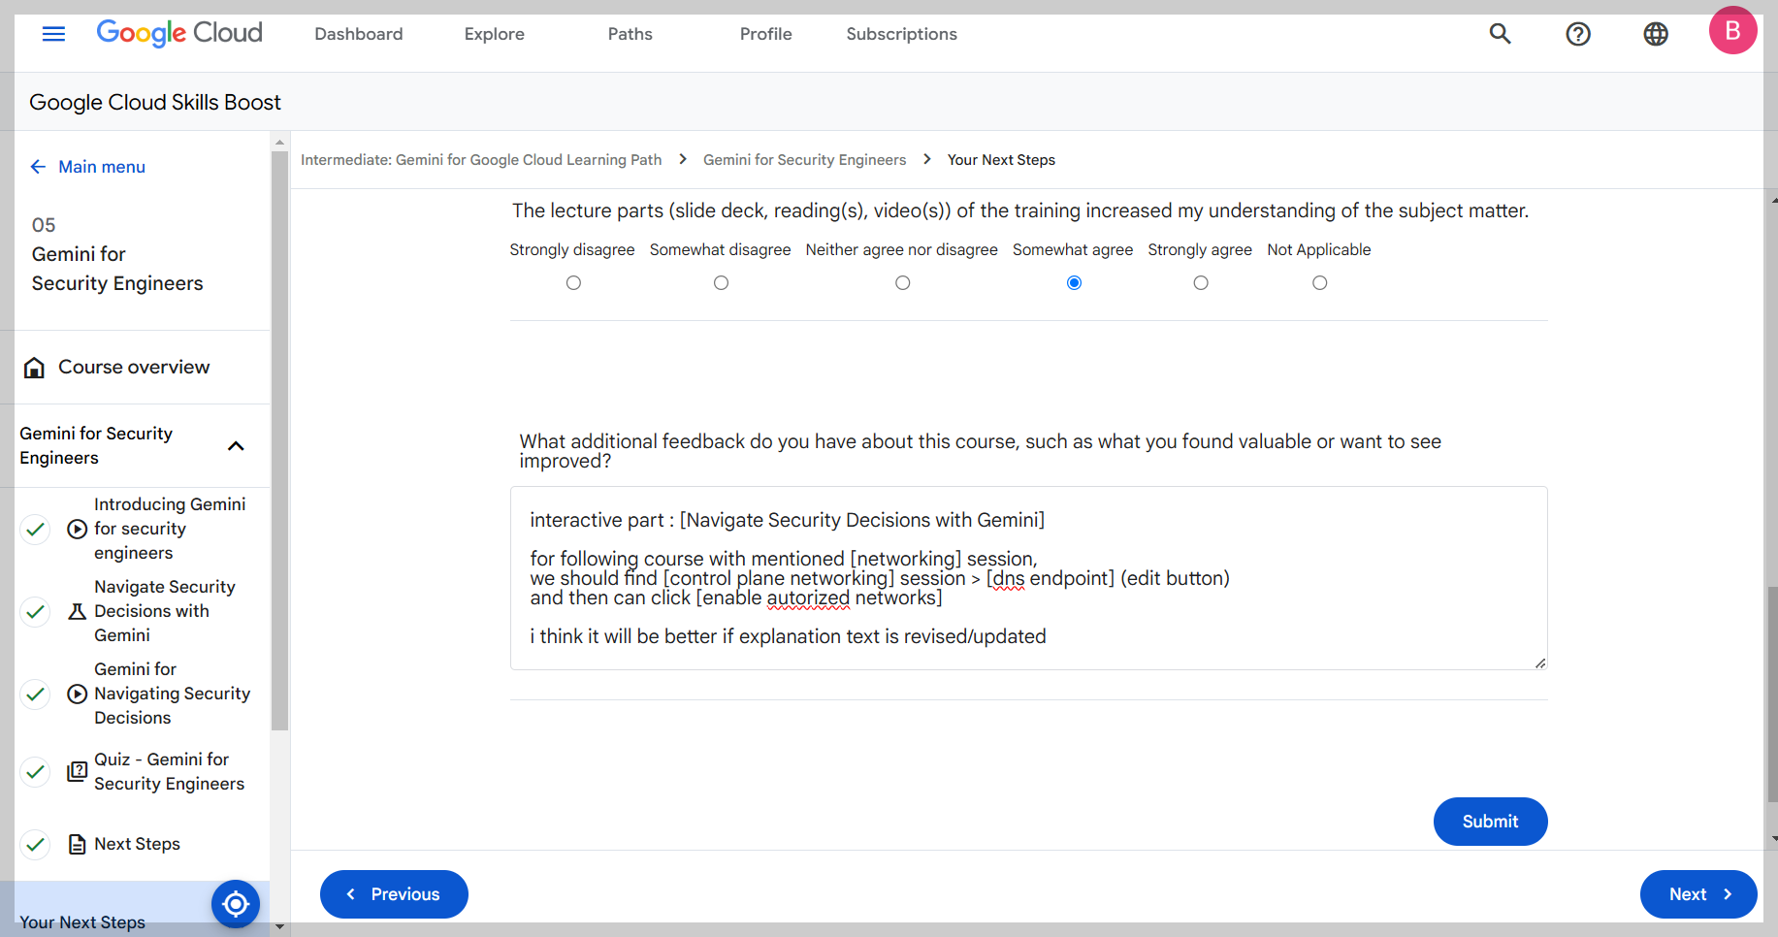Click the completed checkmark for Introducing Gemini
This screenshot has width=1778, height=937.
pos(36,529)
